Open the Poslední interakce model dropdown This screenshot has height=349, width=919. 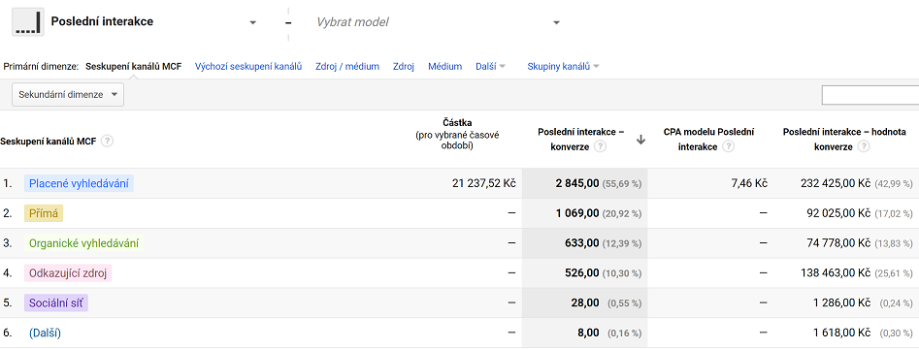tap(253, 22)
